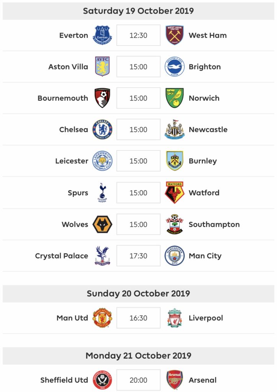Open the 12:30 Everton kickoff box
The height and width of the screenshot is (392, 277).
[x=138, y=35]
